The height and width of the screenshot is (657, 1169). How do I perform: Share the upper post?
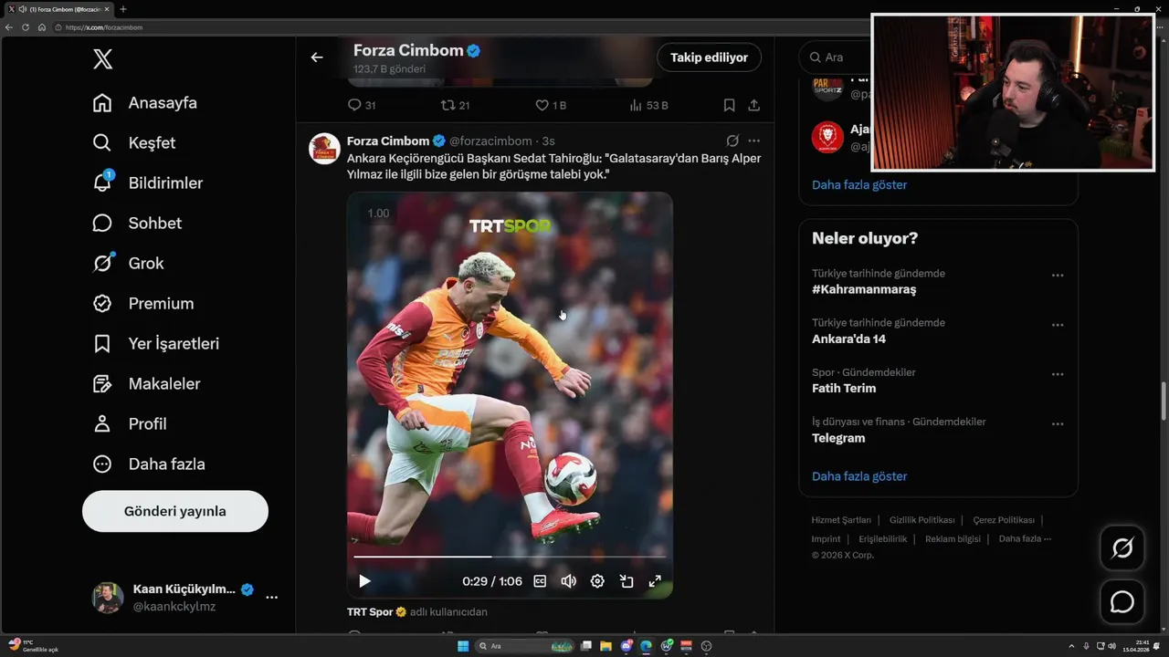pos(754,105)
